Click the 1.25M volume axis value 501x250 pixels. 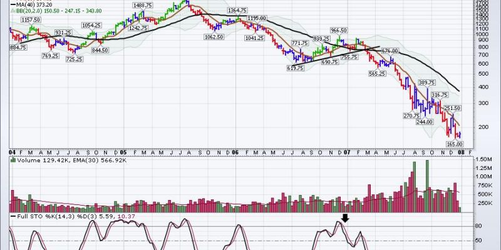click(483, 168)
